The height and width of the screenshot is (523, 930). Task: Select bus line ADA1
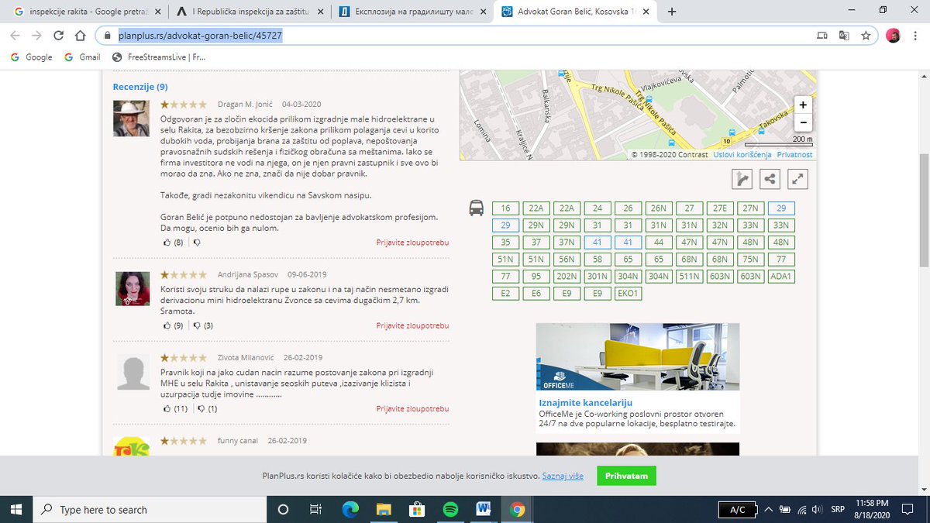point(781,277)
